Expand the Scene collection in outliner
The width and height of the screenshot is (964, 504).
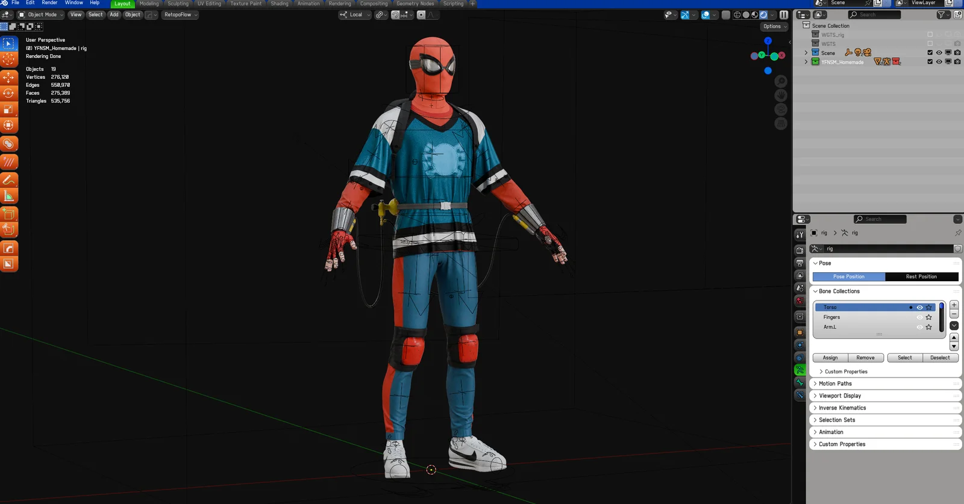806,52
